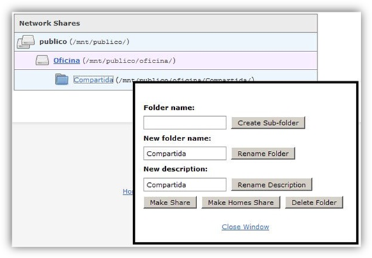Screen dimensions: 372x258
Task: Click the Make Share button
Action: click(170, 202)
